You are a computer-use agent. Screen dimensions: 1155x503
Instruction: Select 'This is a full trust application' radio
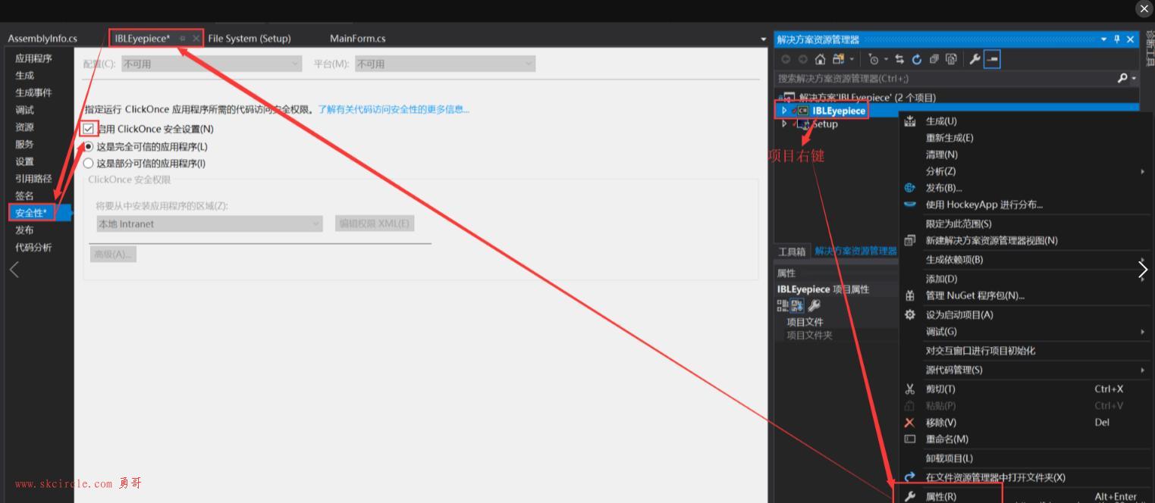(x=89, y=146)
